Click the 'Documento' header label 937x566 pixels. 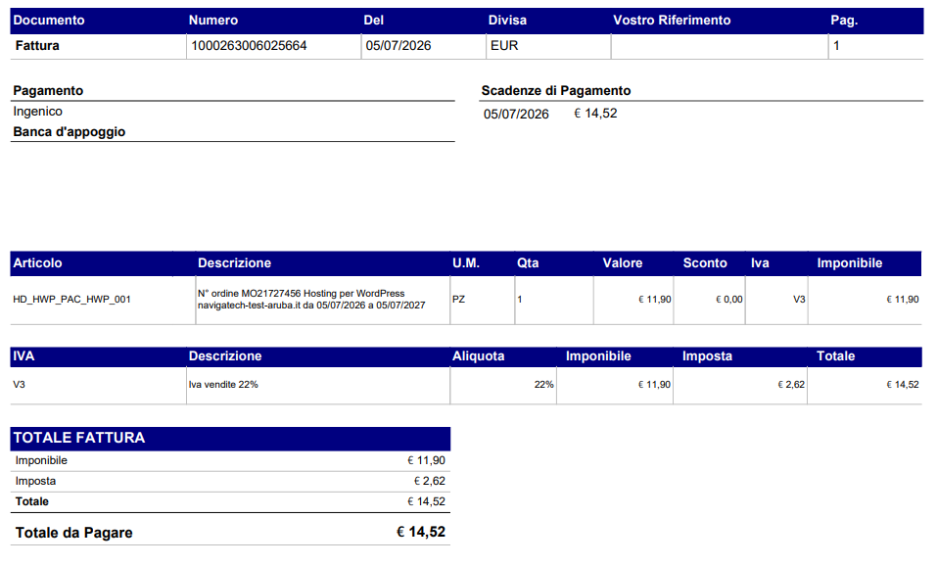(x=49, y=21)
